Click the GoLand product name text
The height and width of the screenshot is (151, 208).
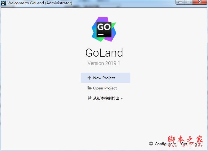(x=104, y=53)
